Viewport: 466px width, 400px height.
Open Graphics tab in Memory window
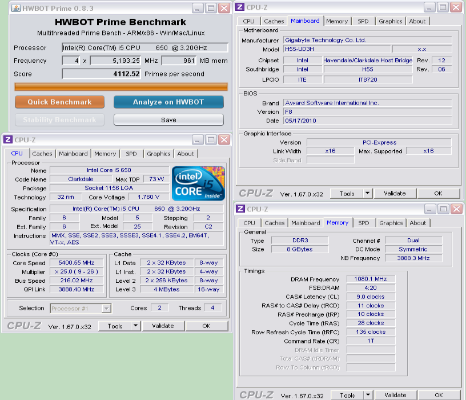(391, 223)
